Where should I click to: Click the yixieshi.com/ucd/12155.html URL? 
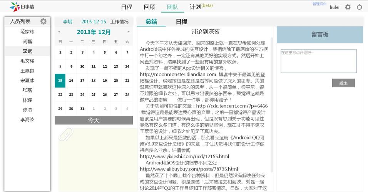pyautogui.click(x=184, y=156)
